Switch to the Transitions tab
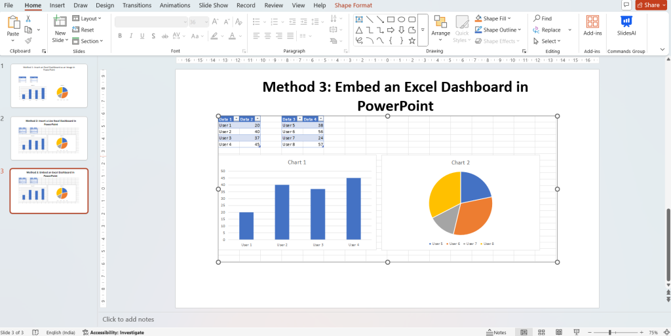 coord(136,5)
